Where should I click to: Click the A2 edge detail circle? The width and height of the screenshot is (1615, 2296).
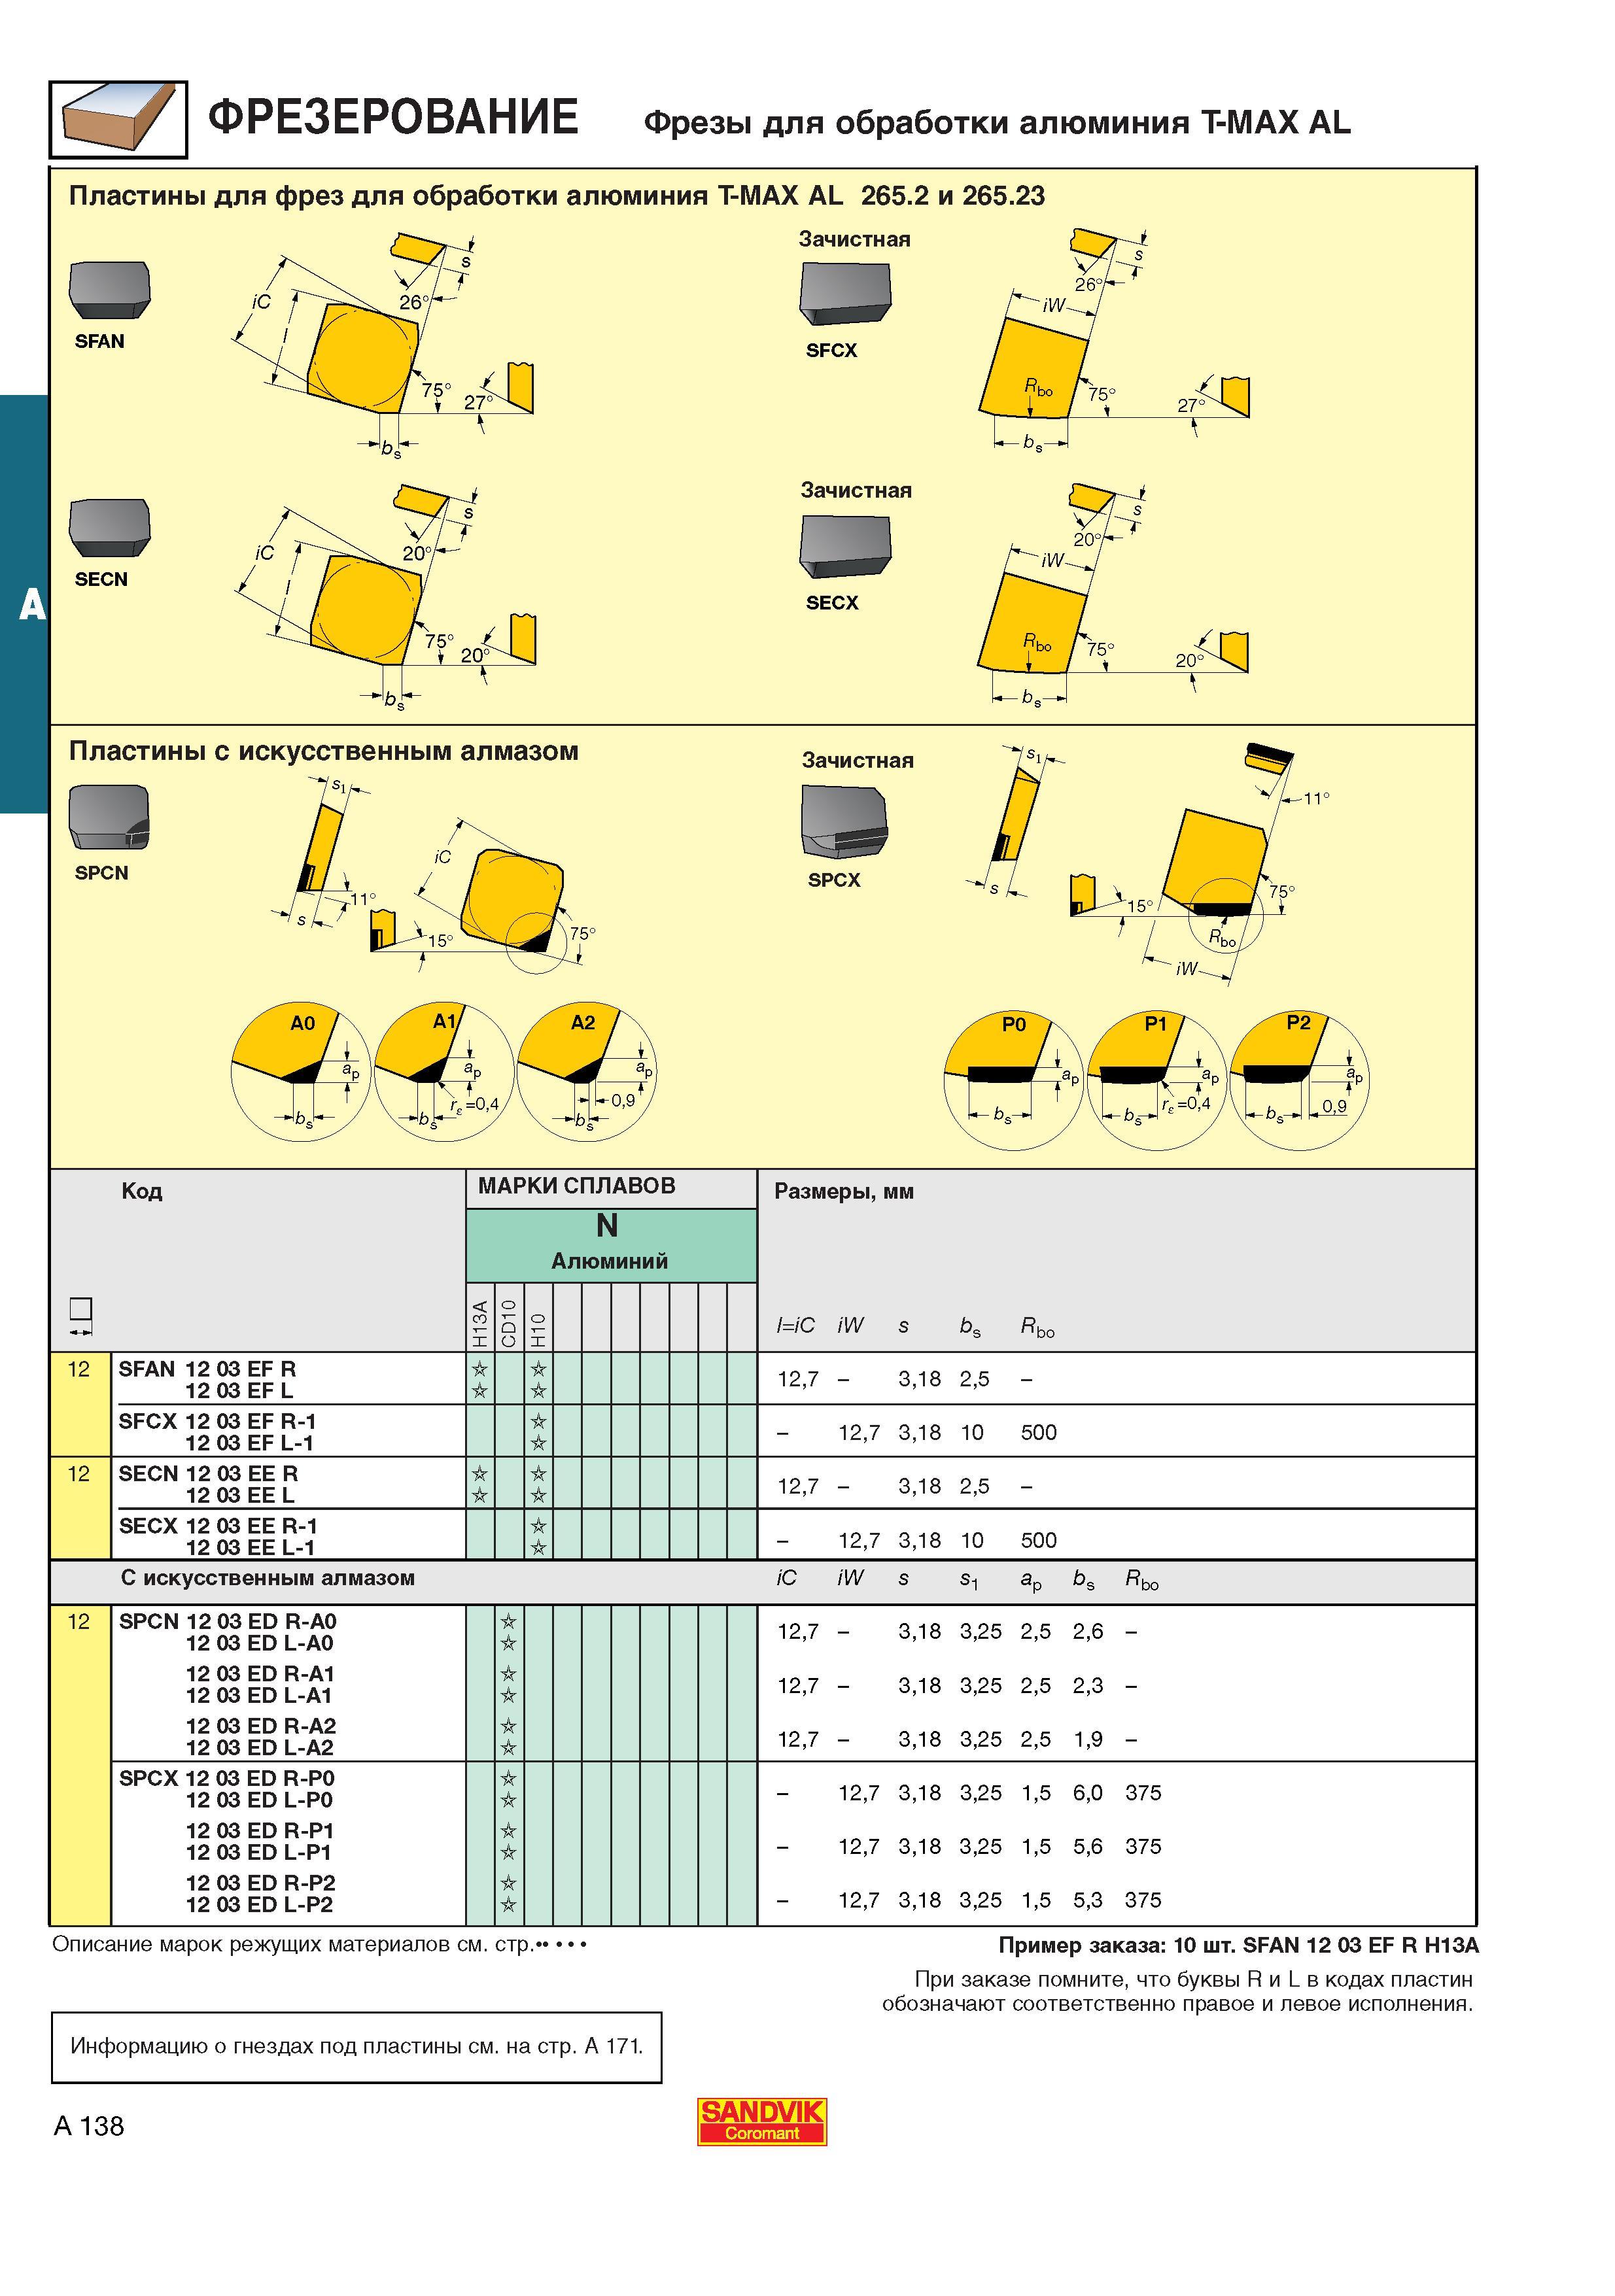pos(586,1073)
